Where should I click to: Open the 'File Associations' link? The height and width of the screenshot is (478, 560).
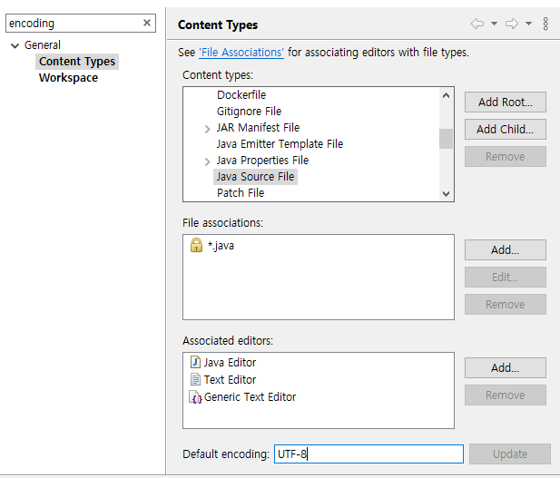click(x=241, y=53)
